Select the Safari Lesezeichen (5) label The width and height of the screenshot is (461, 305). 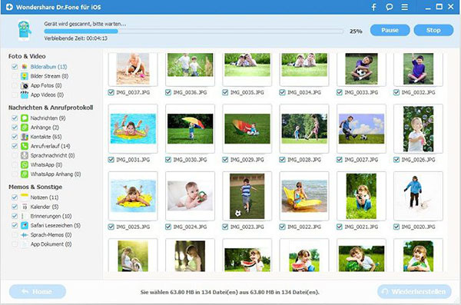coord(55,226)
